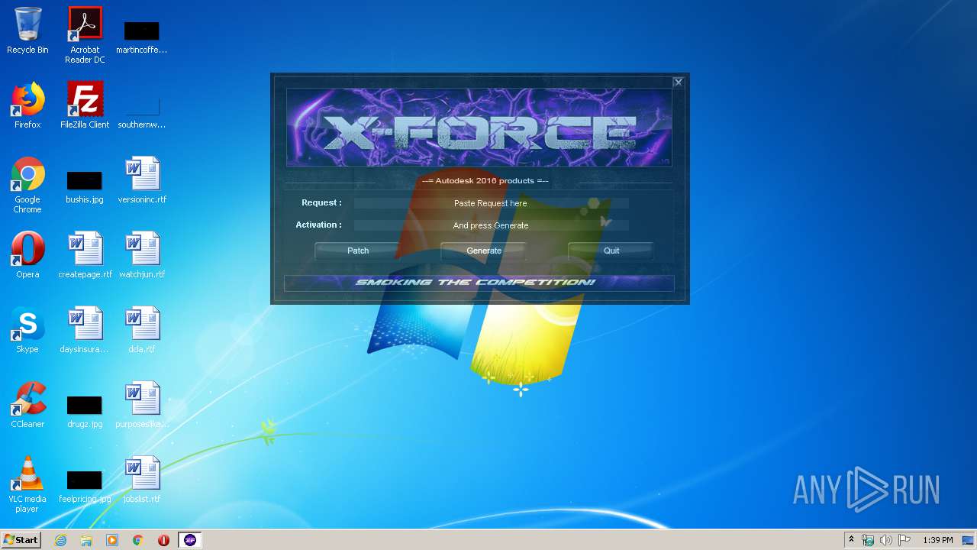Click the Quit button
This screenshot has width=977, height=550.
pos(611,251)
